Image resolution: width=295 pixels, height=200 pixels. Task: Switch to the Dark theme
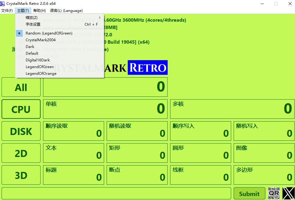60,46
